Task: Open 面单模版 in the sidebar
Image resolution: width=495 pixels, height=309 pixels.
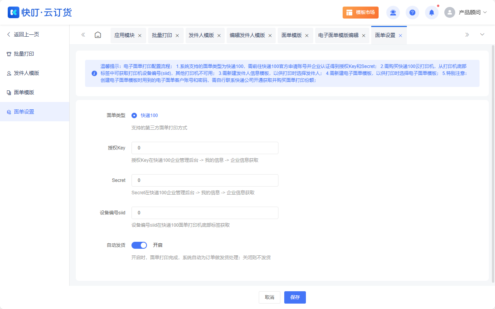Action: tap(35, 92)
